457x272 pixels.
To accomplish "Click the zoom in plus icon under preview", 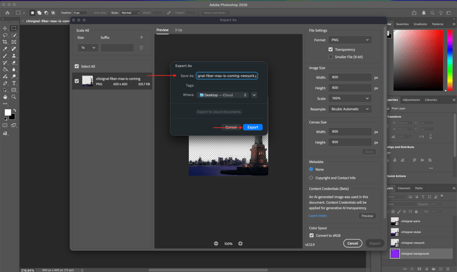I will tap(240, 243).
